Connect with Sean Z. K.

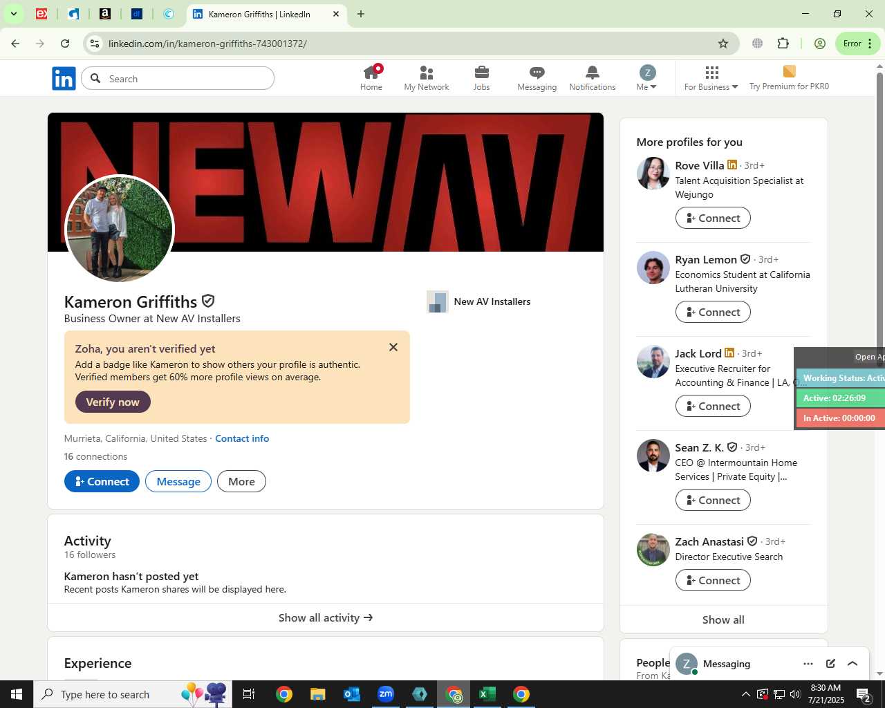(x=713, y=500)
